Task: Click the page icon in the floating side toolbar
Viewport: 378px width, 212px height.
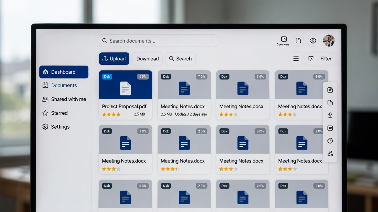Action: pyautogui.click(x=330, y=102)
